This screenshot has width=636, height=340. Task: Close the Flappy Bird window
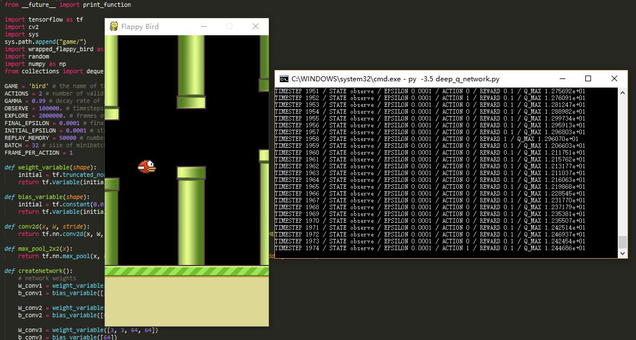click(256, 26)
